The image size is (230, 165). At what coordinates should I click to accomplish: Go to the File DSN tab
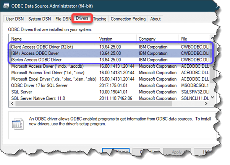click(63, 19)
